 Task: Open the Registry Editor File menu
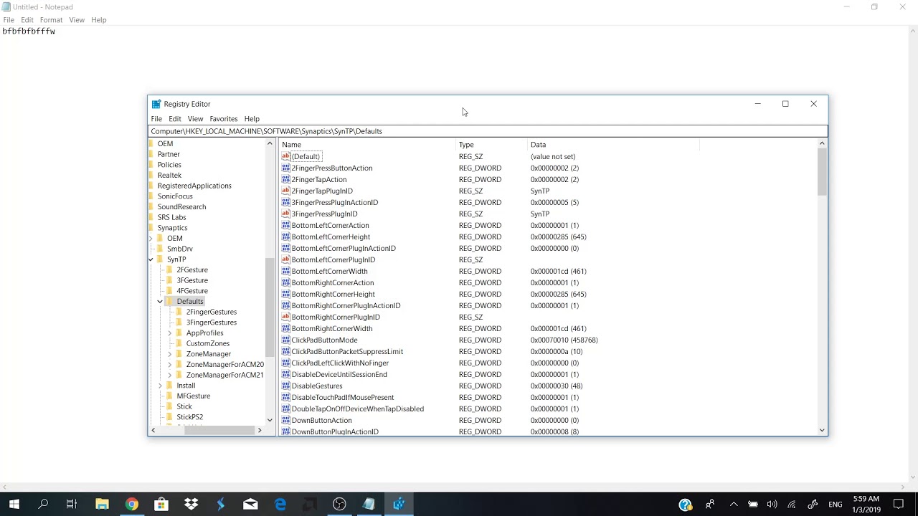(156, 119)
